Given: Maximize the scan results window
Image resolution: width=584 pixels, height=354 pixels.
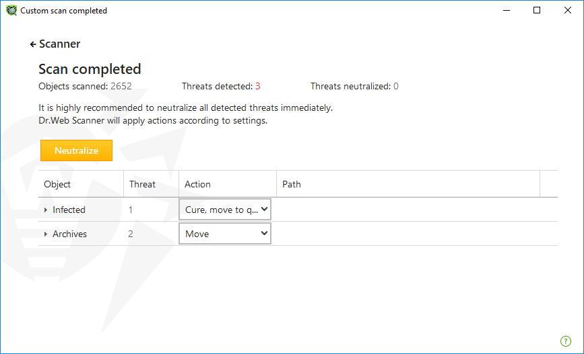Looking at the screenshot, I should click(x=537, y=10).
